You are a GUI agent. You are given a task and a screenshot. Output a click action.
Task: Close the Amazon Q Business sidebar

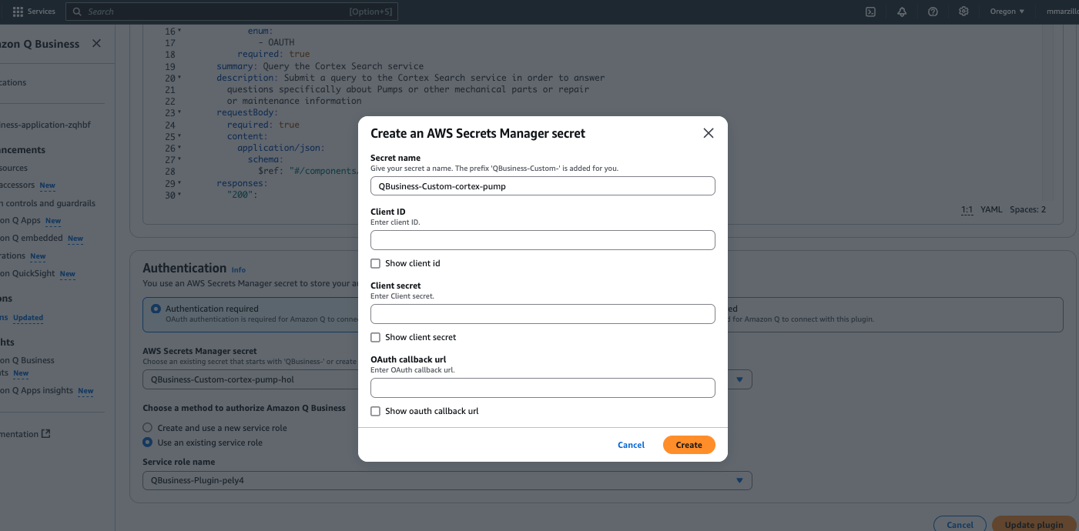96,44
